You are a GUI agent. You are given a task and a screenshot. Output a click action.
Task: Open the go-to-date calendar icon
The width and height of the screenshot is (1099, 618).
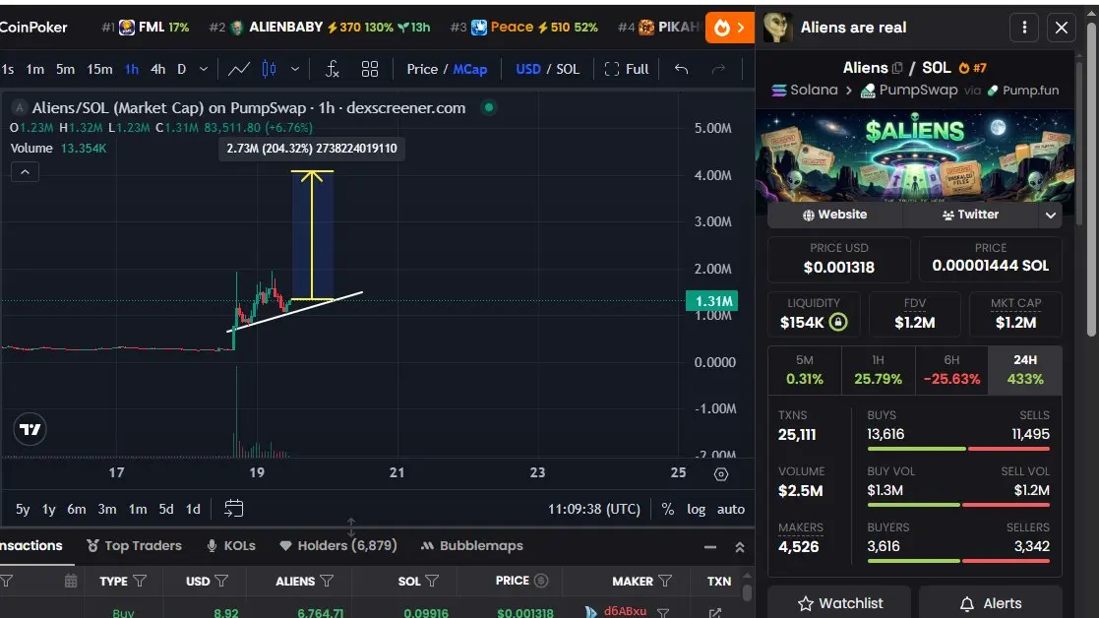[x=233, y=509]
